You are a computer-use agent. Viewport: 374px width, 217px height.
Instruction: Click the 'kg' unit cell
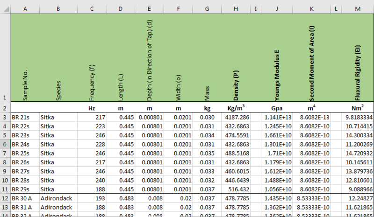[x=207, y=108]
